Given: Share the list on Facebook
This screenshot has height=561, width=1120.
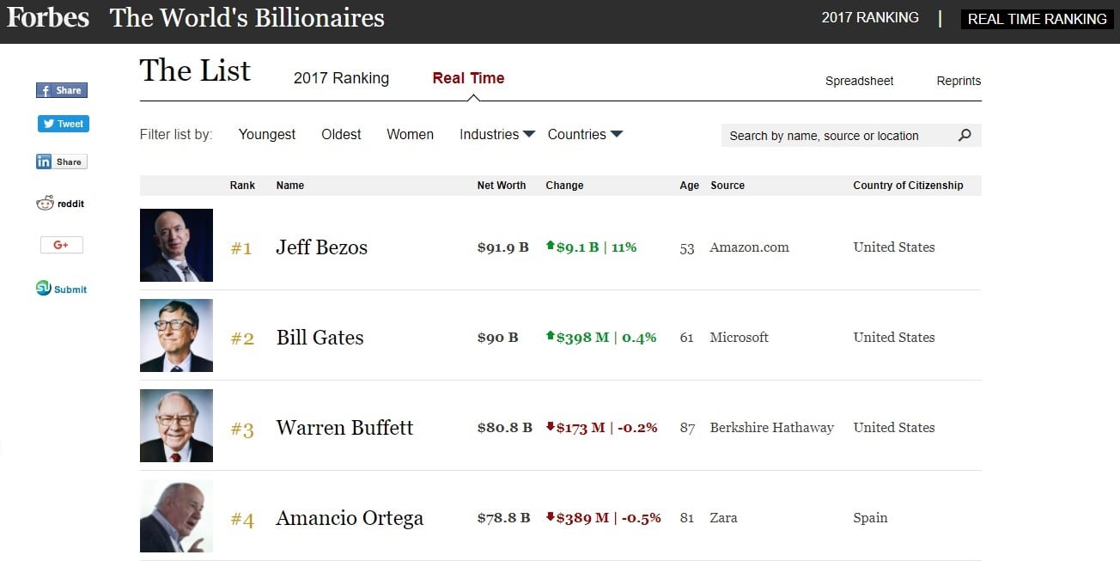Looking at the screenshot, I should (62, 90).
